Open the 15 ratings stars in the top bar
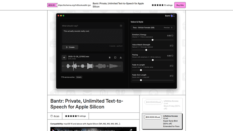Viewport: 233px width, 131px height. pyautogui.click(x=162, y=5)
